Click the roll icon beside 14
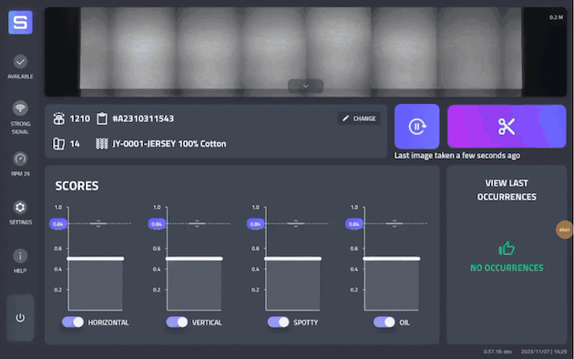The height and width of the screenshot is (359, 574). pos(59,144)
